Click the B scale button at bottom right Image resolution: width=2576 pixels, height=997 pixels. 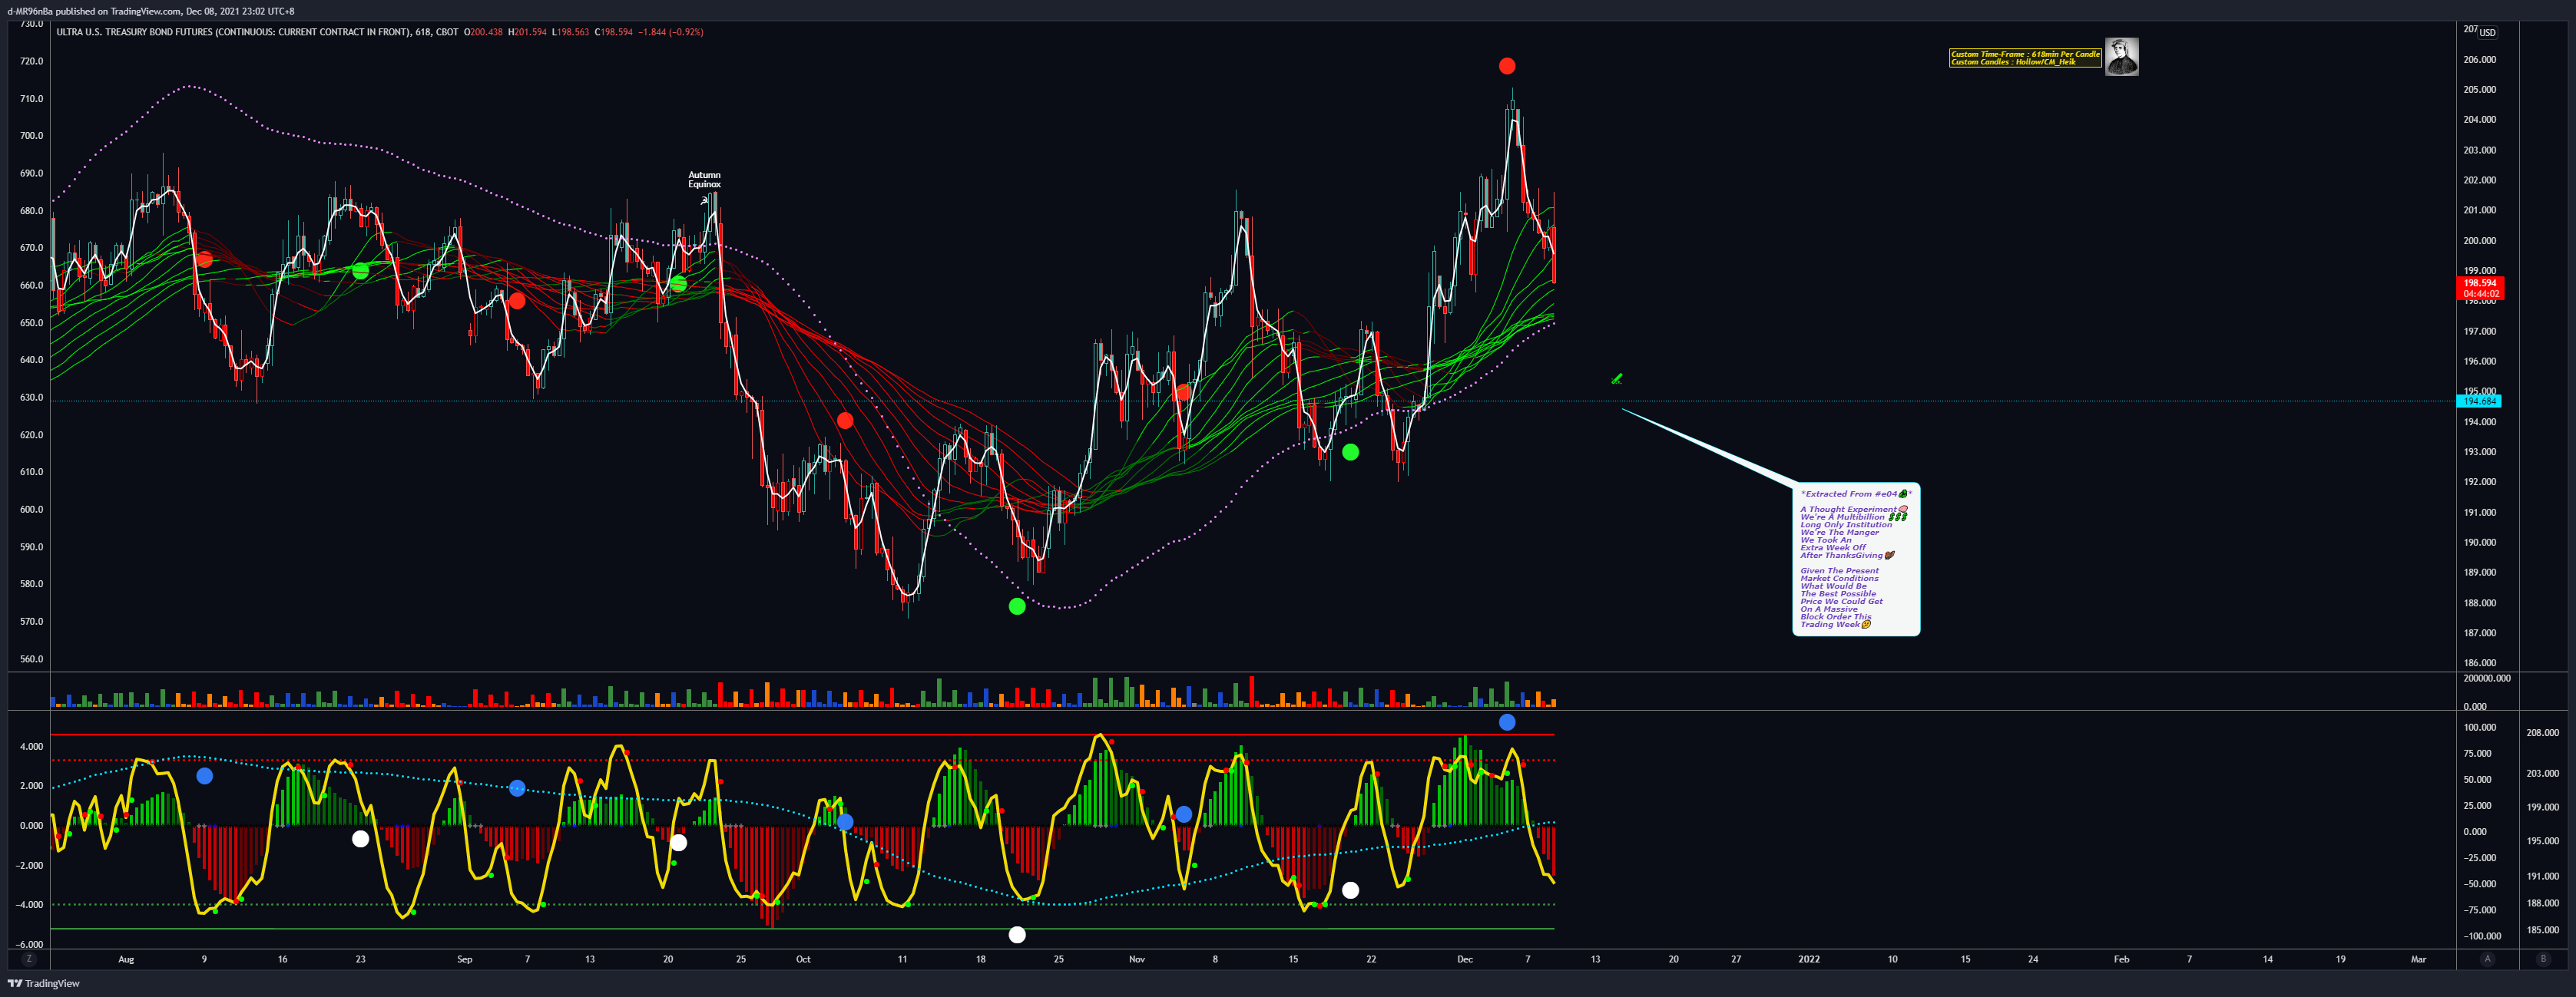click(x=2543, y=959)
